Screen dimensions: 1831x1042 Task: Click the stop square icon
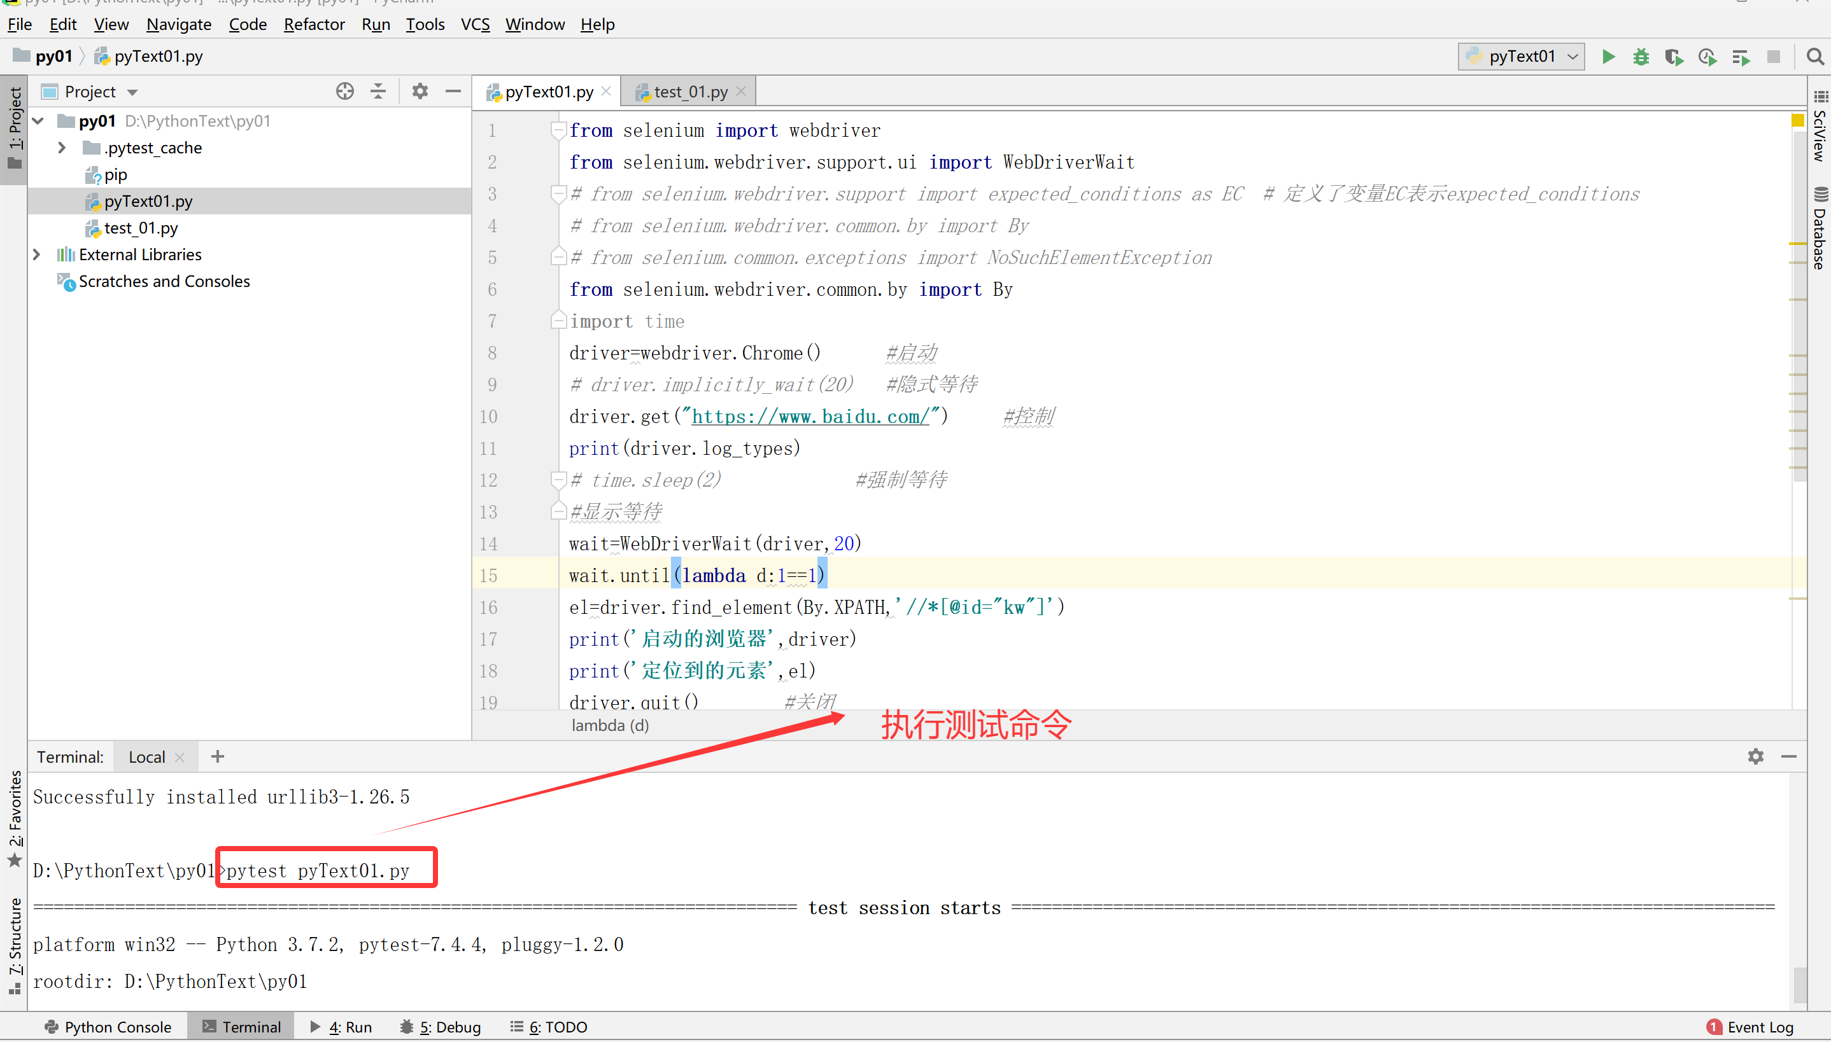coord(1773,57)
